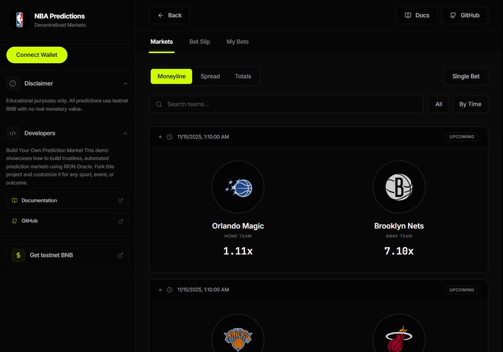The image size is (503, 352).
Task: Click the dollar sign icon for testnet BNB
Action: tap(18, 255)
